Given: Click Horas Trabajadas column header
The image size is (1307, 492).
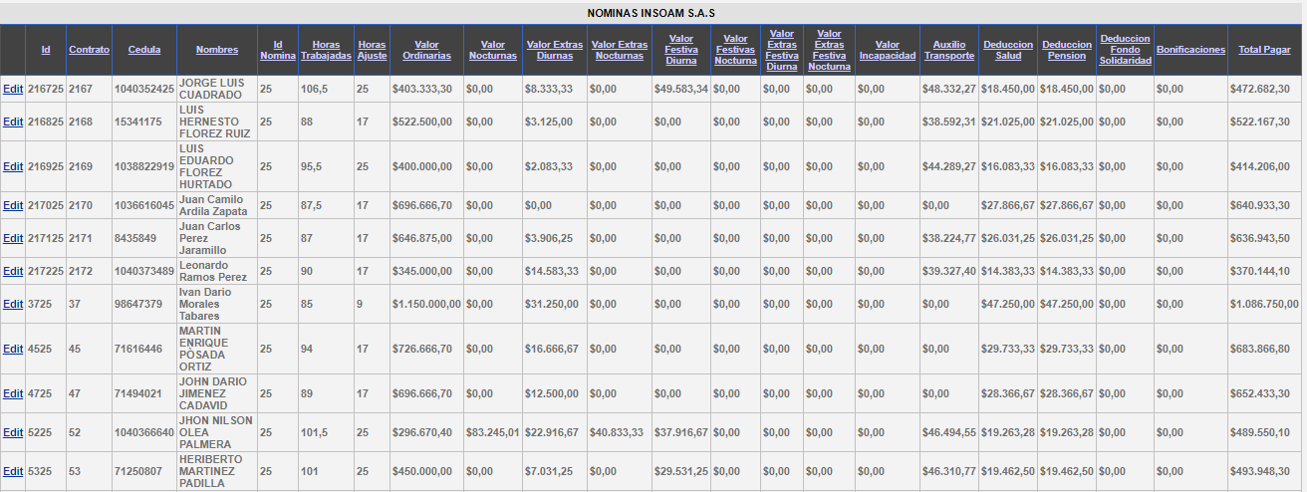Looking at the screenshot, I should click(326, 50).
